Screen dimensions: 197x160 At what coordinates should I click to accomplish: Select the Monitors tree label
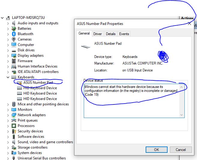point(25,110)
